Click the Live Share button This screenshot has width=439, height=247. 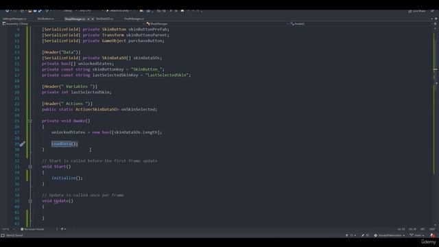click(417, 11)
